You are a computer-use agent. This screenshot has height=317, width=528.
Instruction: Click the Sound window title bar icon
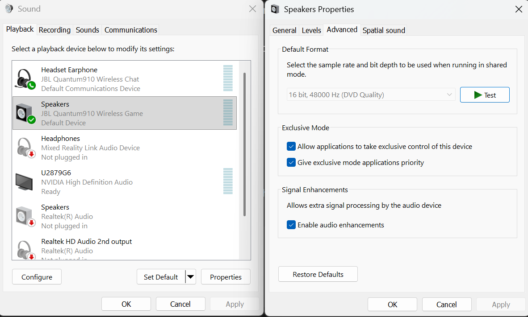8,8
